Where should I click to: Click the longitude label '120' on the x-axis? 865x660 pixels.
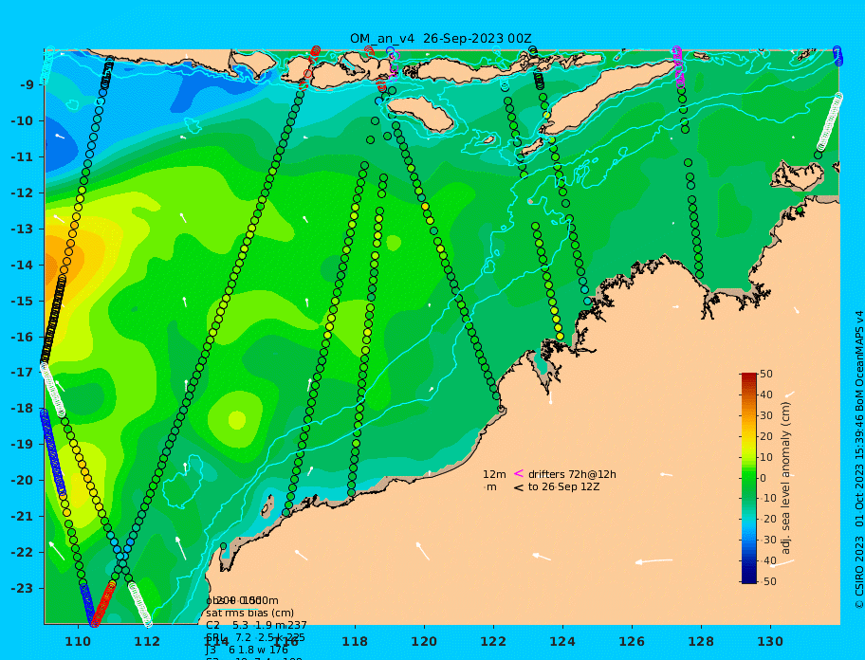tap(424, 641)
